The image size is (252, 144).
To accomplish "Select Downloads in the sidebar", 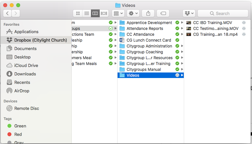I will (25, 74).
